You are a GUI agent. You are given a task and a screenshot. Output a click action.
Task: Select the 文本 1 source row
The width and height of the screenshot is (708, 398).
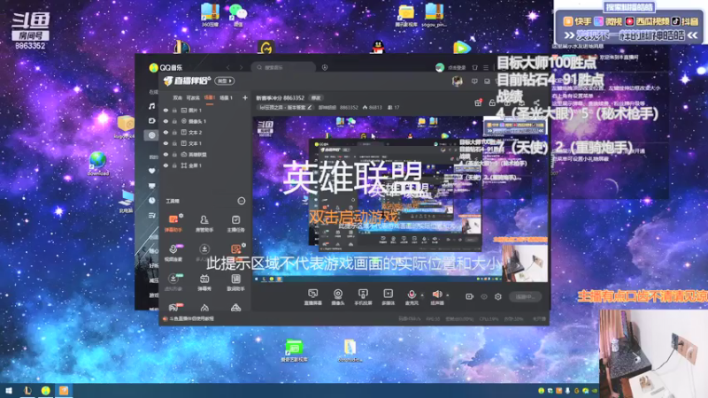click(205, 143)
